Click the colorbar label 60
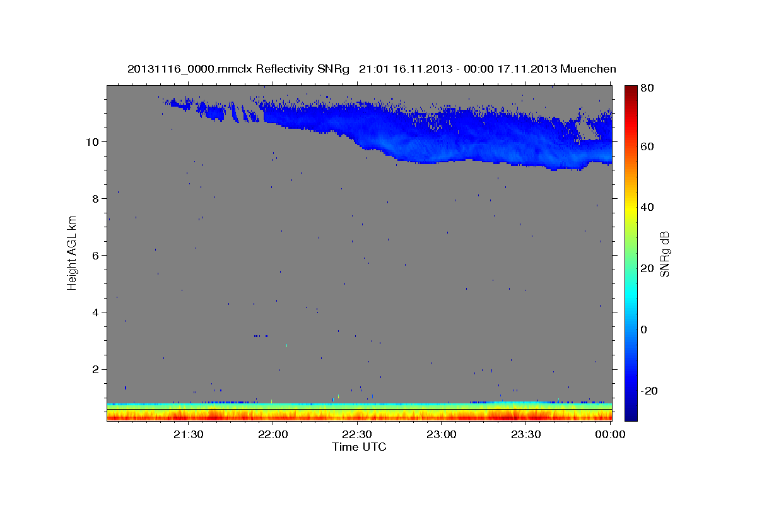 (x=648, y=146)
